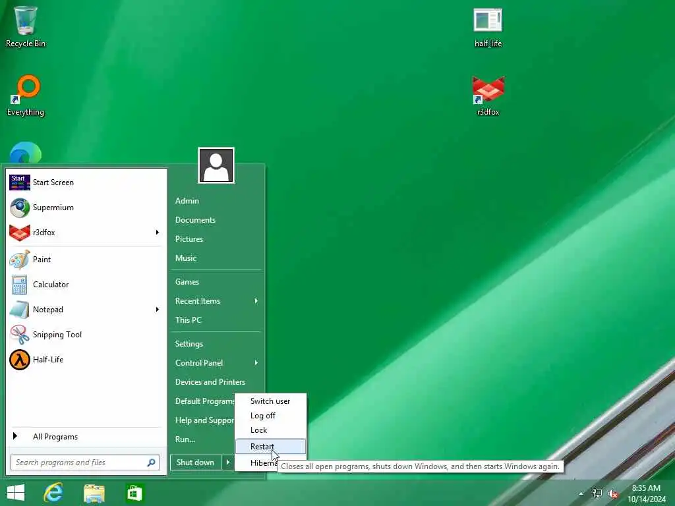Open Help and Support entry
The width and height of the screenshot is (675, 506).
pyautogui.click(x=203, y=420)
